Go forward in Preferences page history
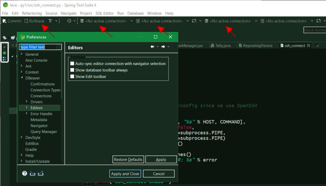The height and width of the screenshot is (186, 326). (163, 47)
